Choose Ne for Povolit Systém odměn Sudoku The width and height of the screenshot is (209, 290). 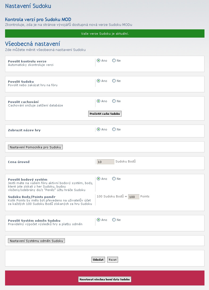tap(114, 220)
